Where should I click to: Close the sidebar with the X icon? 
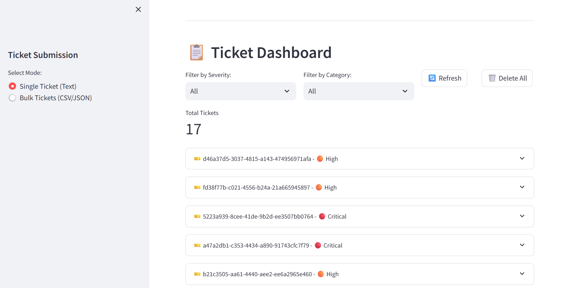tap(138, 9)
